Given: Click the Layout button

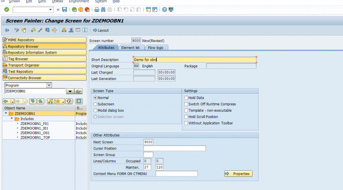Looking at the screenshot, I should click(101, 30).
